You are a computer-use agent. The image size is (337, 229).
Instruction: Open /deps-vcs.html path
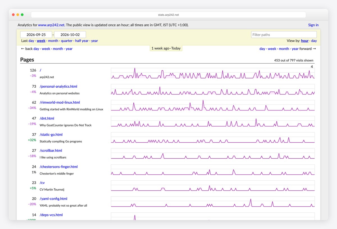click(51, 215)
